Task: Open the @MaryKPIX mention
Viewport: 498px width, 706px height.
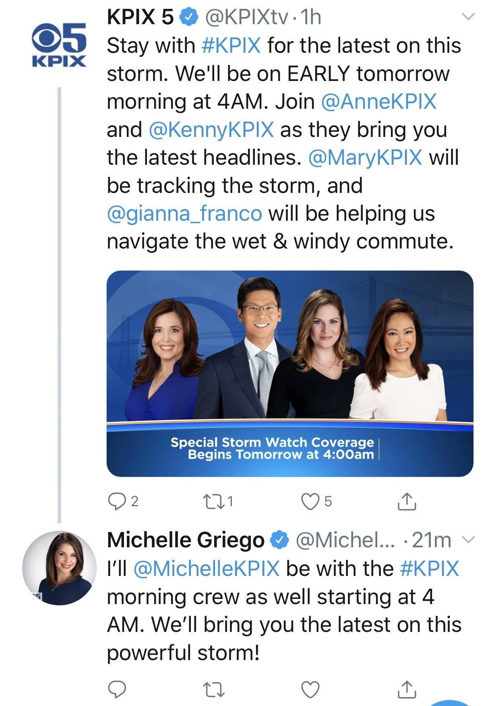Action: click(x=365, y=157)
